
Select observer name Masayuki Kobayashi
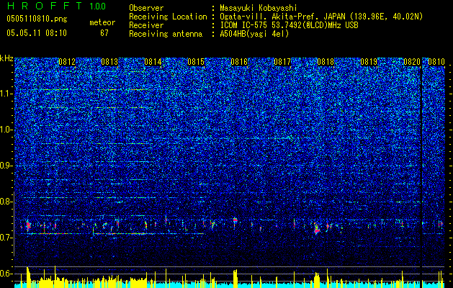tap(259, 8)
